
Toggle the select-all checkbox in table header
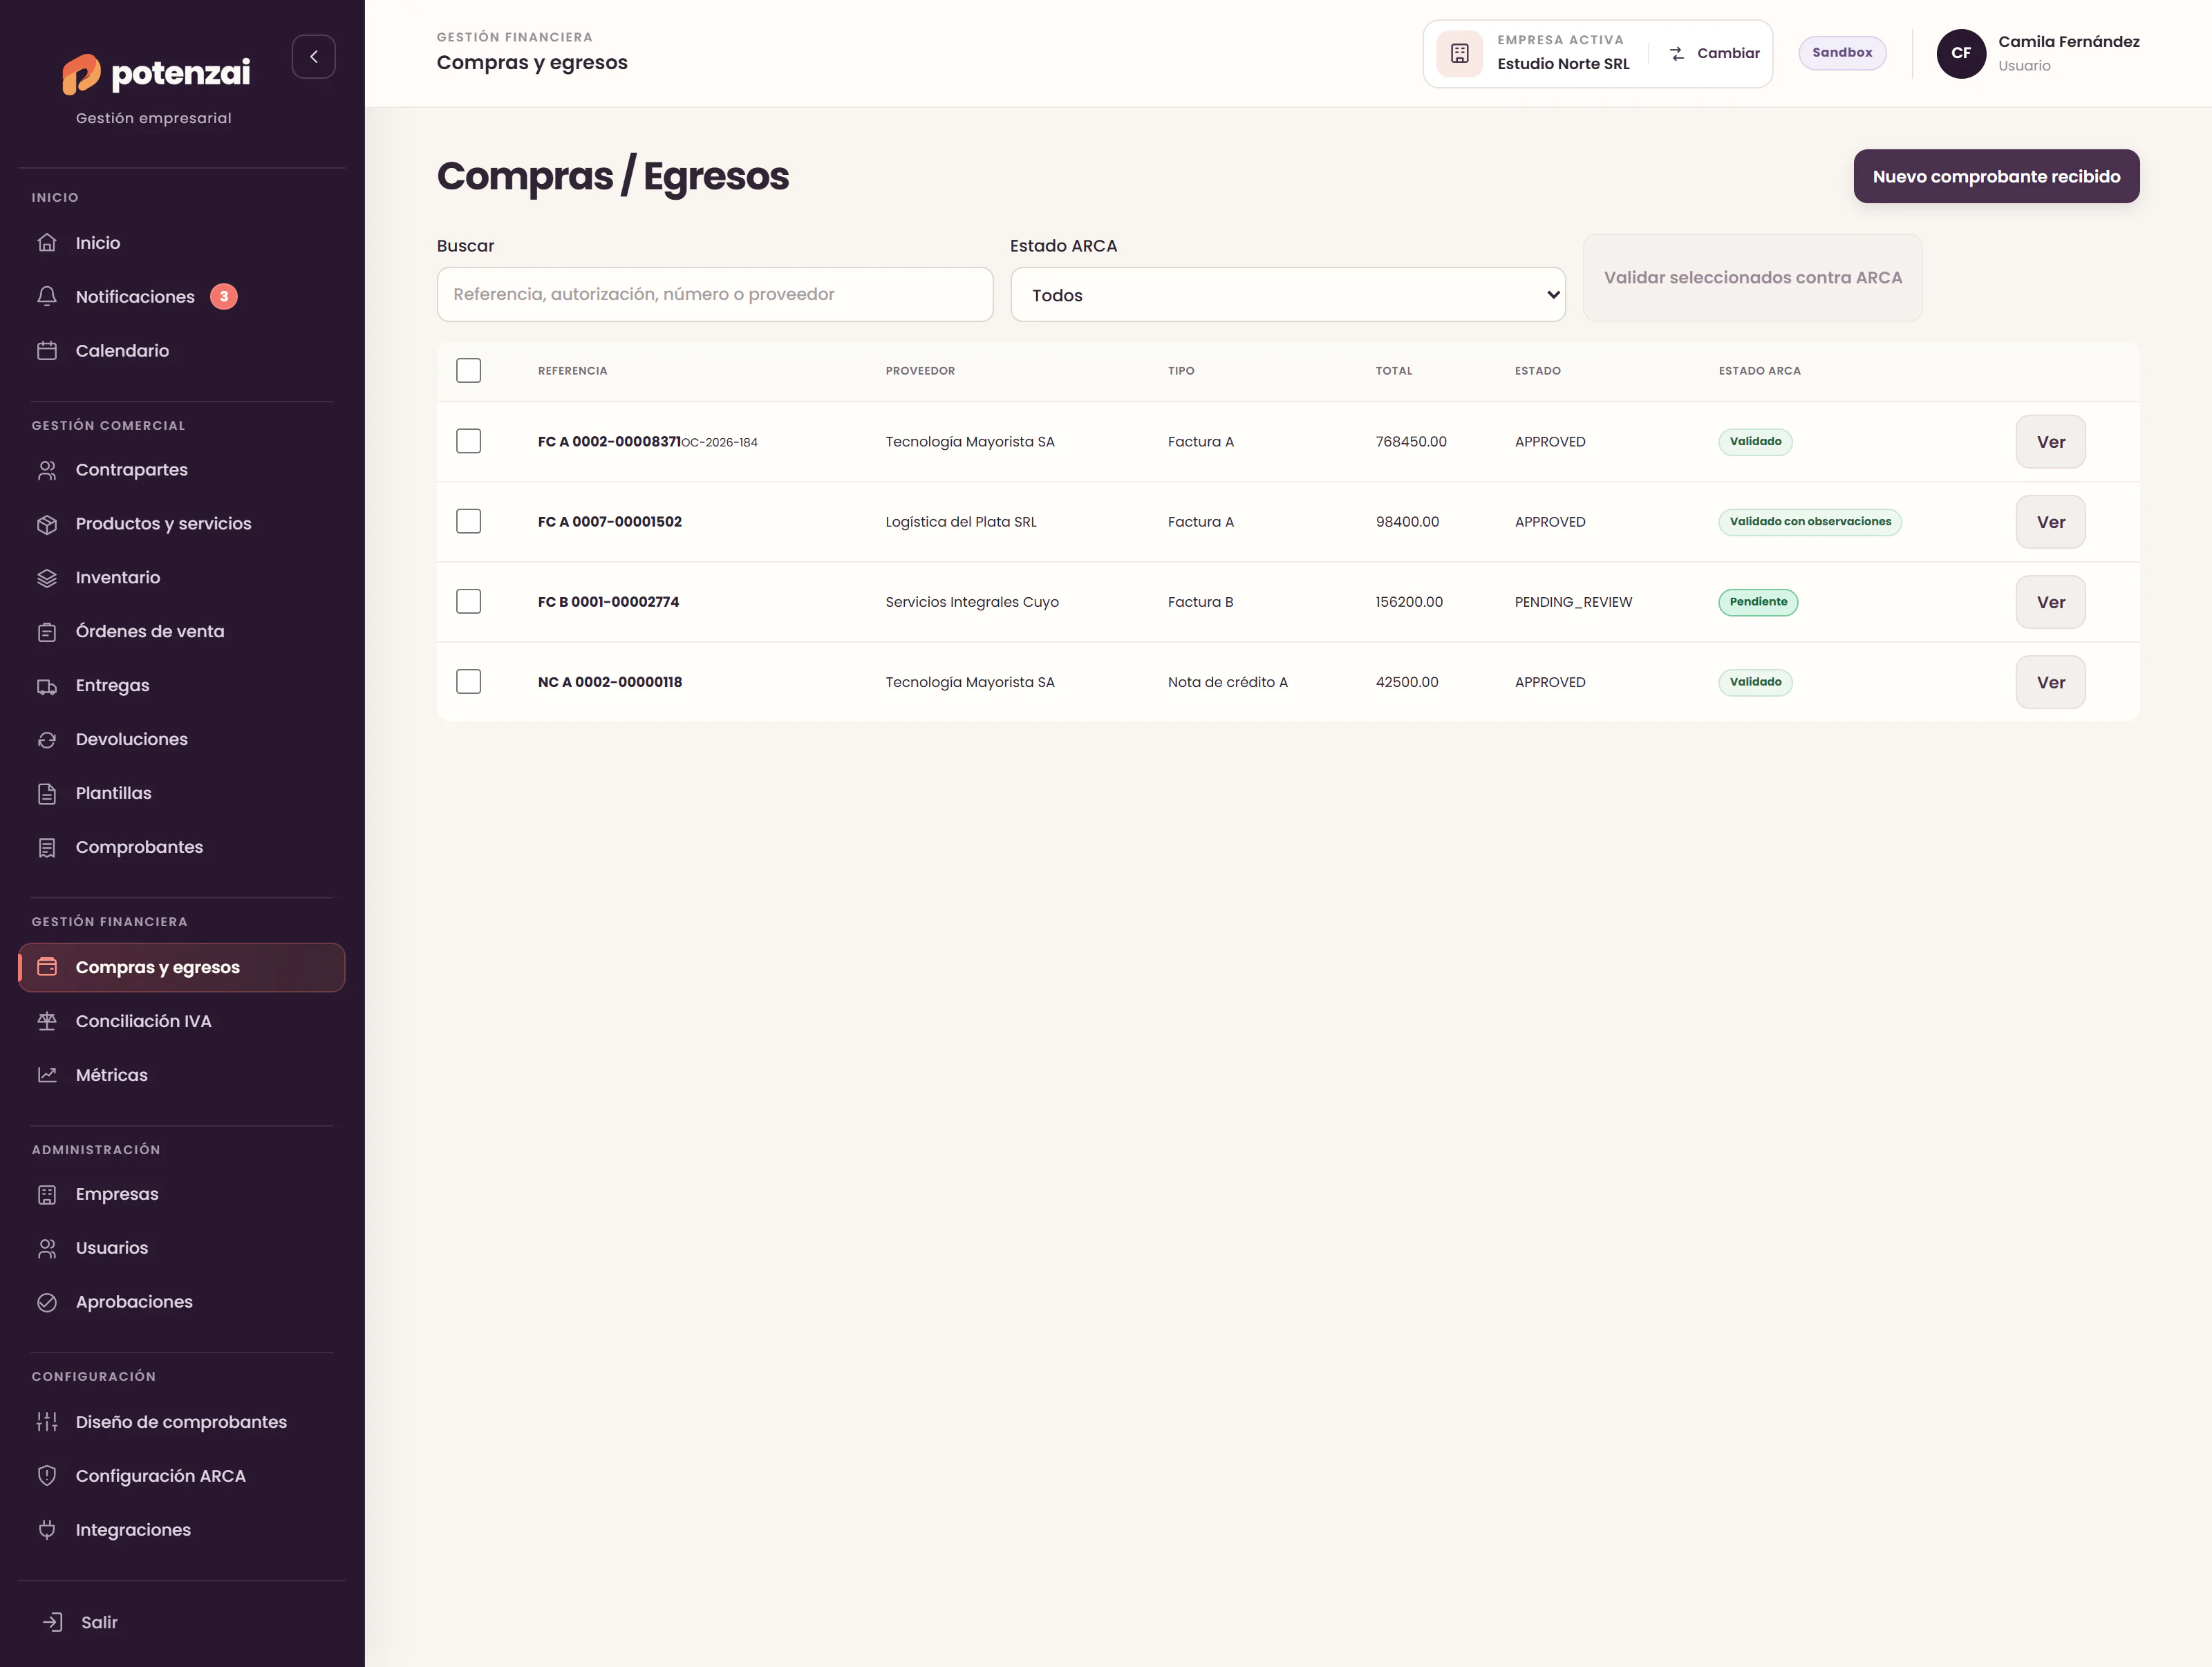[x=468, y=371]
